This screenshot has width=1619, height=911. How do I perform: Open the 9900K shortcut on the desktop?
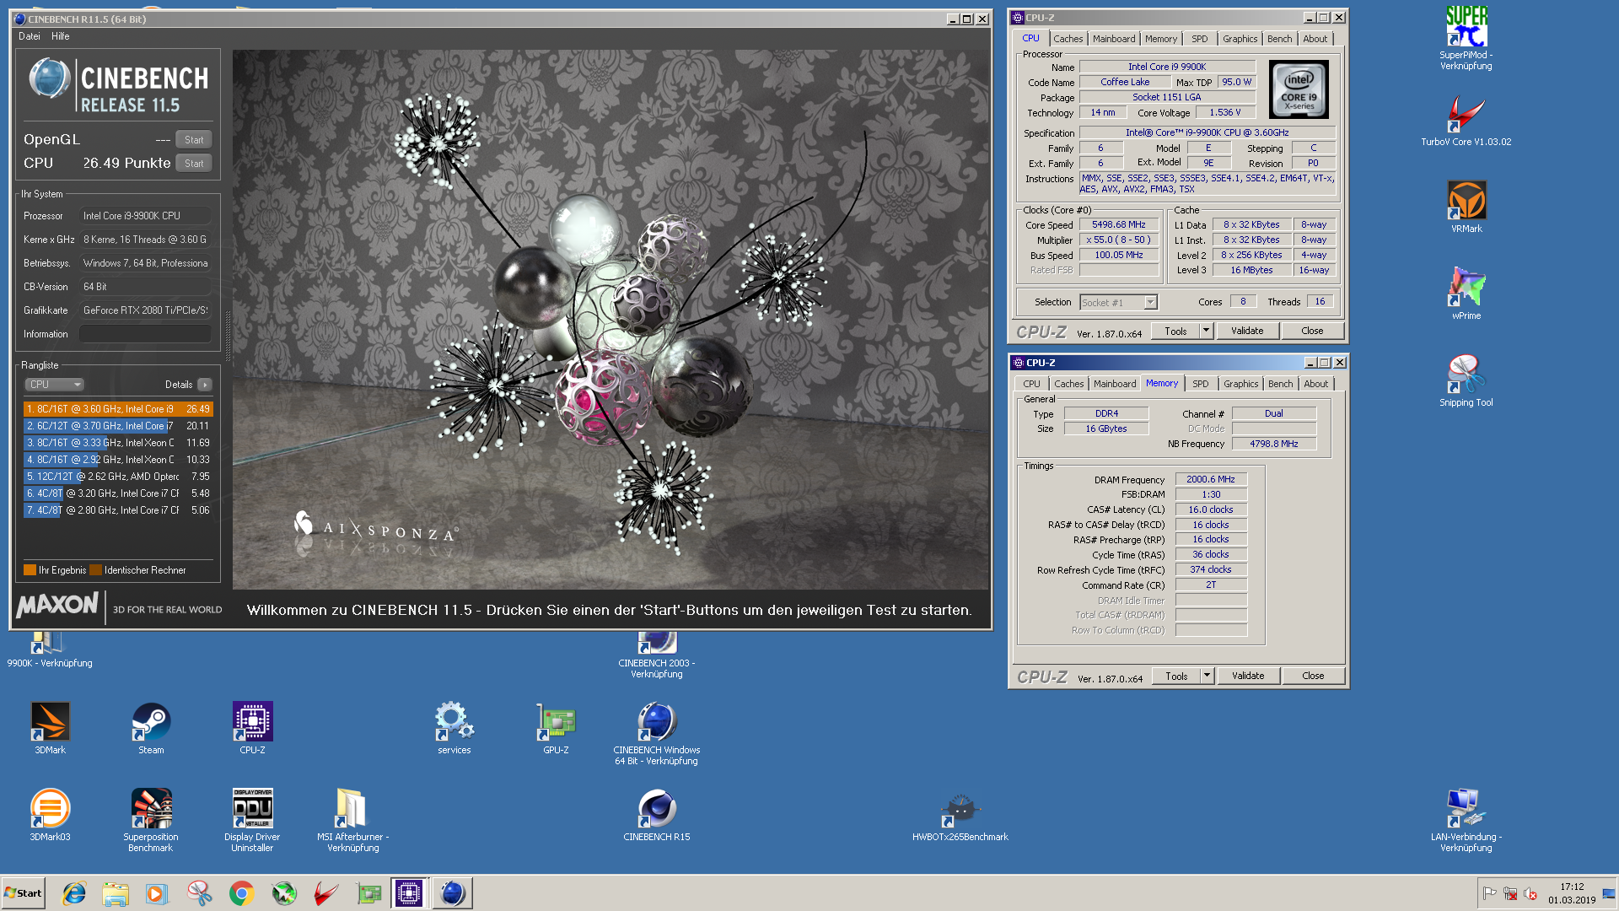coord(50,650)
